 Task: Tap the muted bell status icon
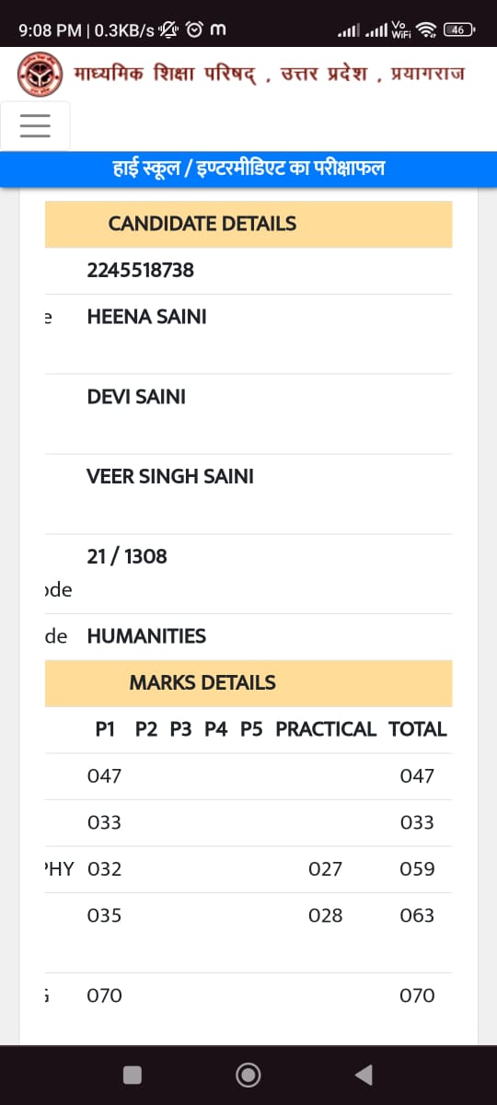[x=169, y=30]
